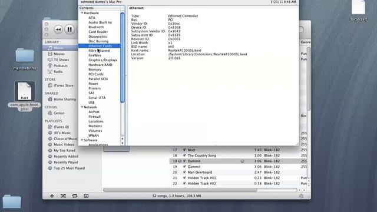
Task: Uncheck The Country Song checkbox
Action: coord(184,155)
